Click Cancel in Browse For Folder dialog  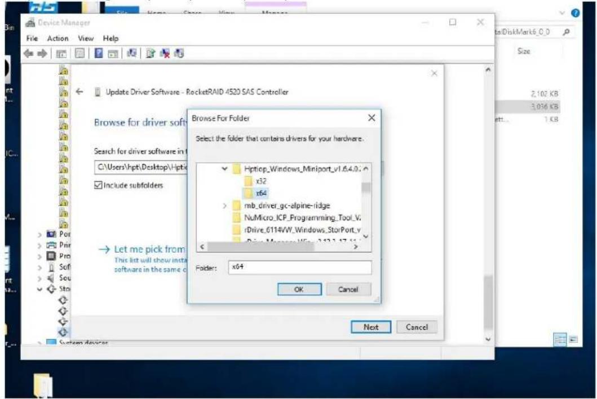pyautogui.click(x=348, y=289)
